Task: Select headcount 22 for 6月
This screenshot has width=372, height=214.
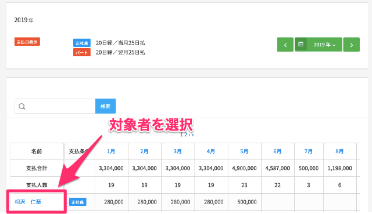Action: (277, 185)
